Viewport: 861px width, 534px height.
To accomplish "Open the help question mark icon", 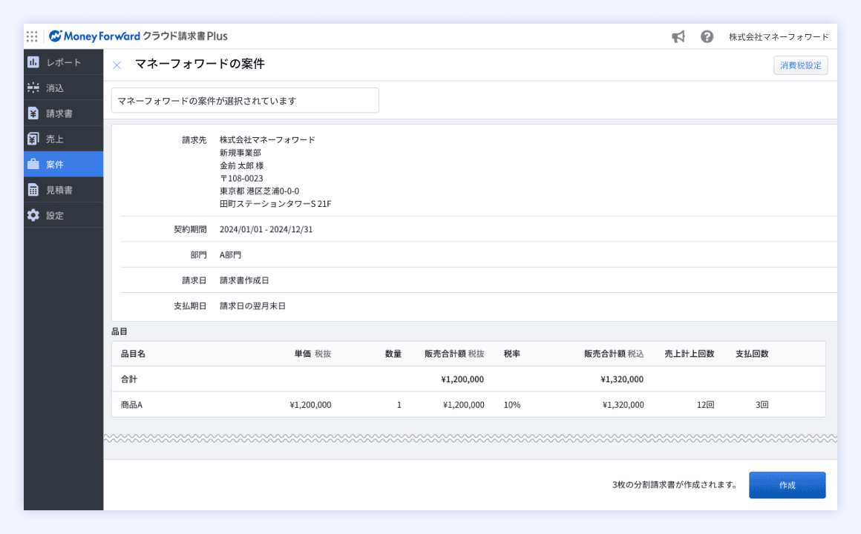I will (x=707, y=36).
